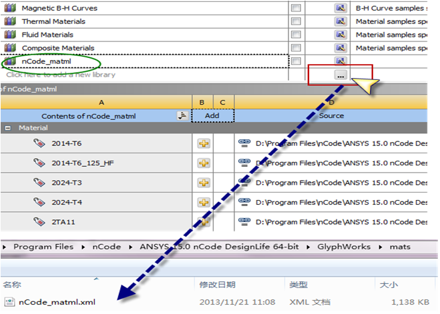Viewport: 440px width, 314px height.
Task: Toggle checkbox for Composite Materials
Action: click(x=296, y=47)
